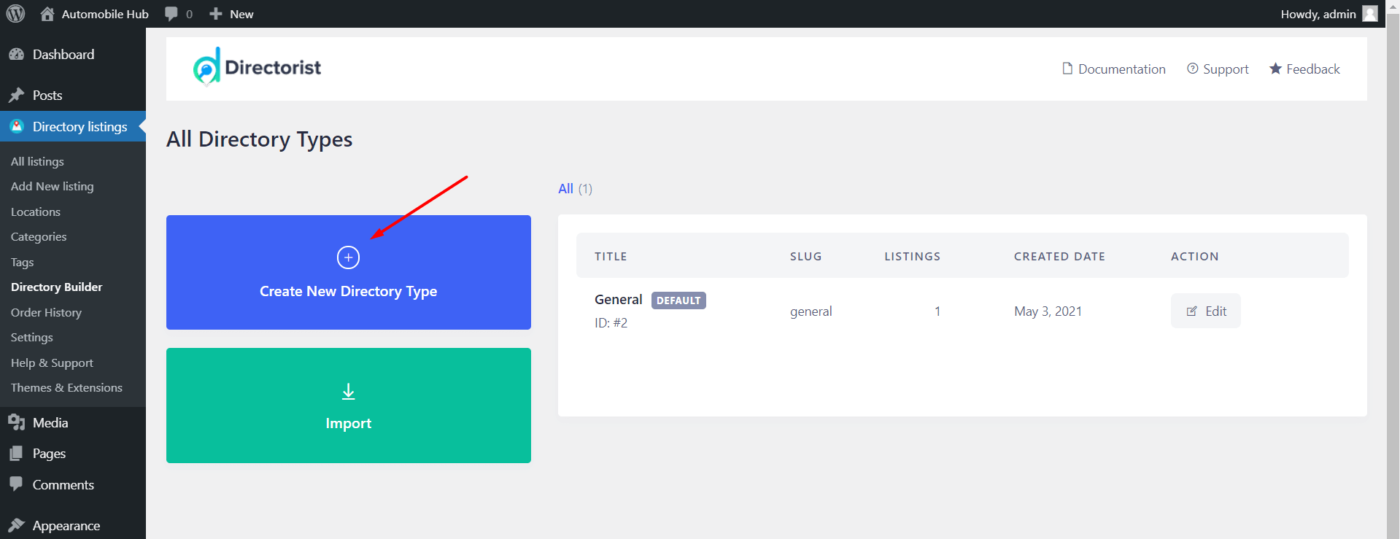The height and width of the screenshot is (539, 1400).
Task: Open the Comments menu
Action: [x=73, y=484]
